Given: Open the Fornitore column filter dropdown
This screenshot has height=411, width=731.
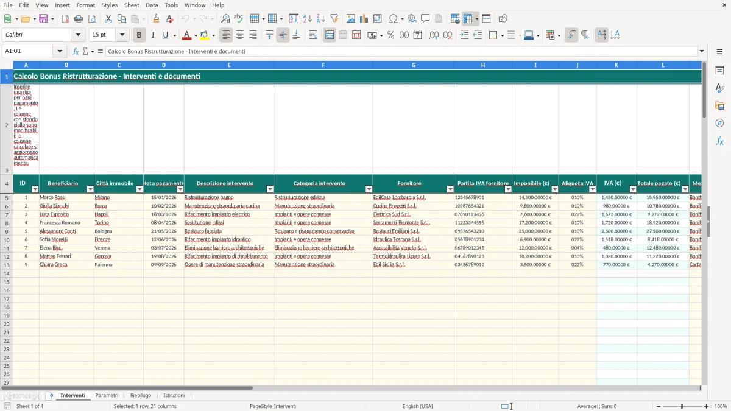Looking at the screenshot, I should pyautogui.click(x=450, y=189).
